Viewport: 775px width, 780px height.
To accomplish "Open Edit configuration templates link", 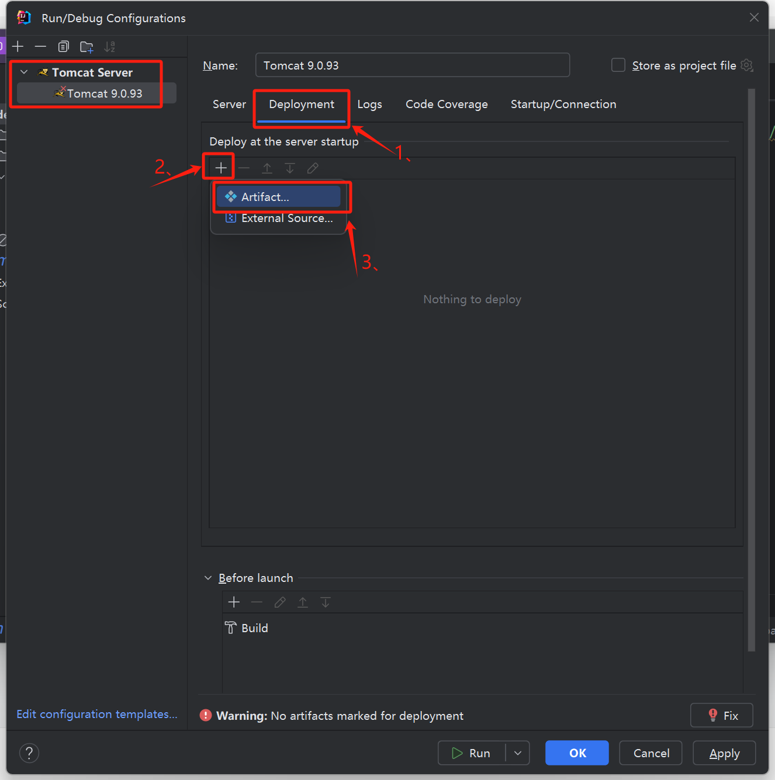I will (97, 714).
